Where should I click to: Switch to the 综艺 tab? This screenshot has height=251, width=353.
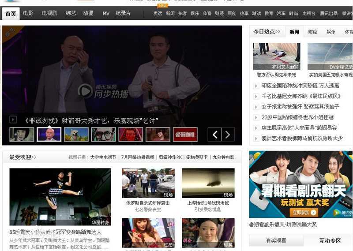pyautogui.click(x=71, y=13)
